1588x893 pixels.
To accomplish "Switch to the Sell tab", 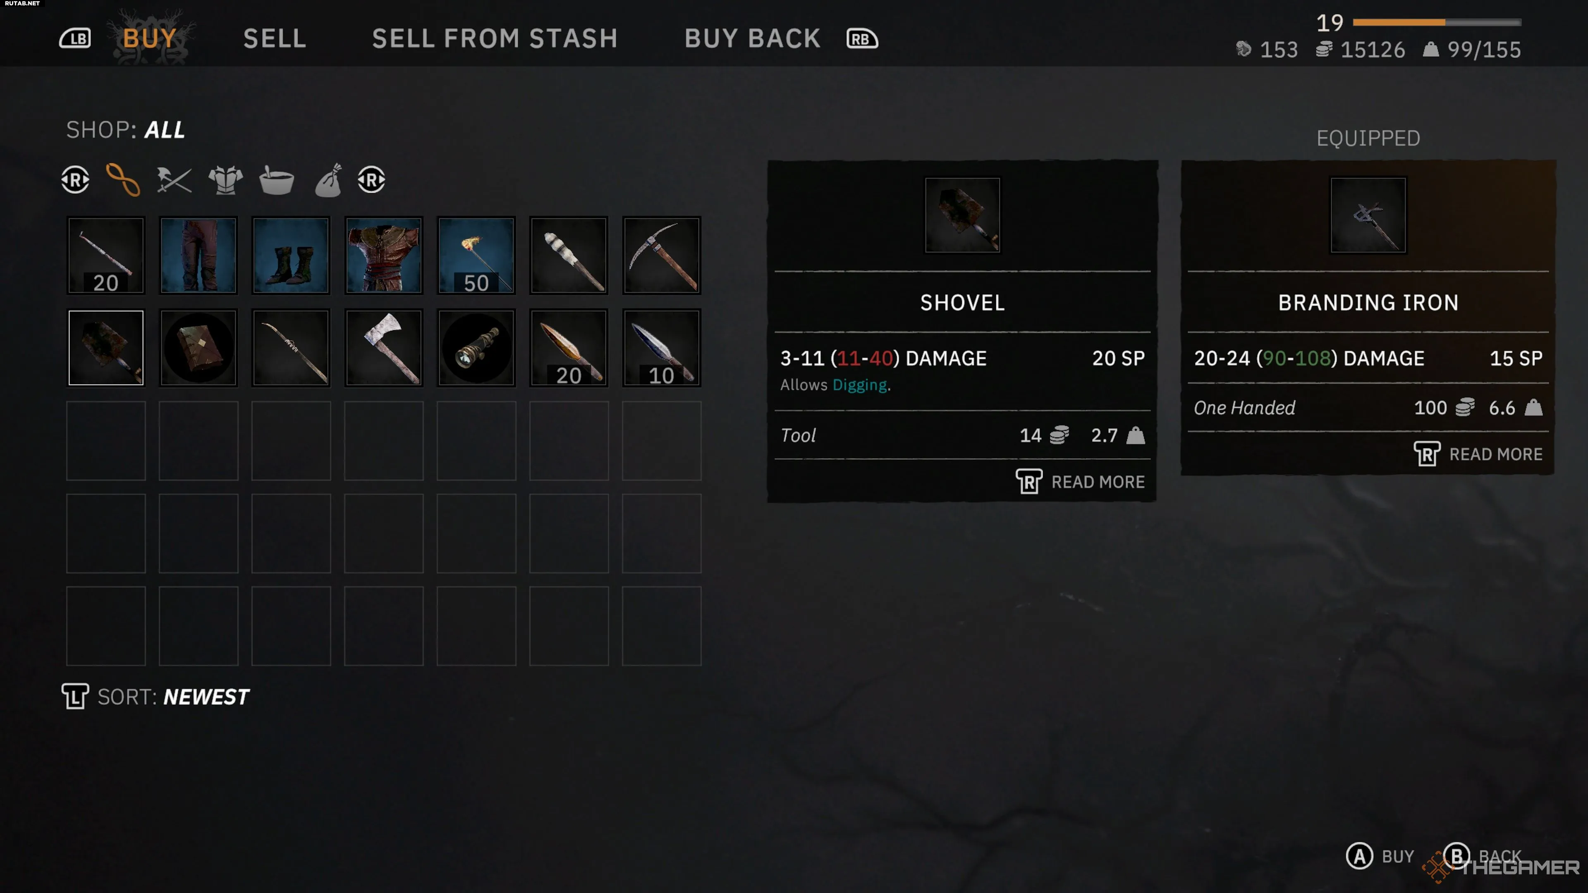I will [x=275, y=39].
